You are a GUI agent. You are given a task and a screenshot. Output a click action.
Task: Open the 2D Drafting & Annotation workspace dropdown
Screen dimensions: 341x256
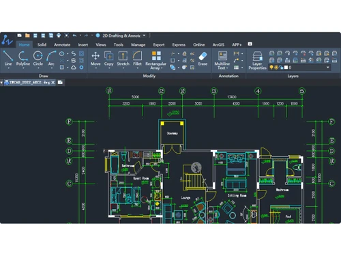[144, 35]
